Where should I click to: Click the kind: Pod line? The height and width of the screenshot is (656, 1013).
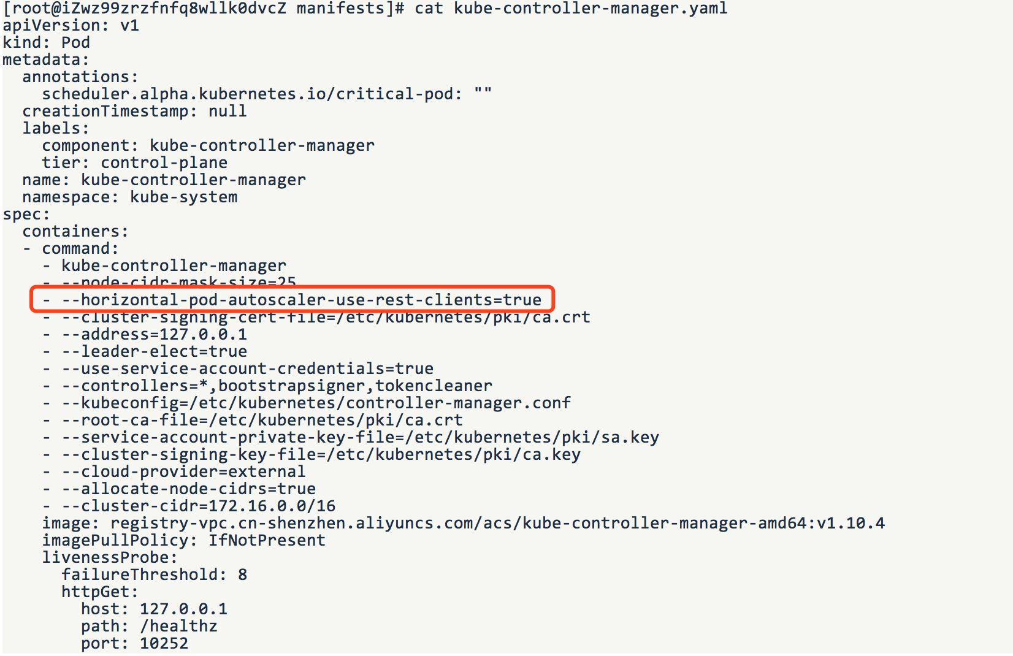pyautogui.click(x=47, y=43)
